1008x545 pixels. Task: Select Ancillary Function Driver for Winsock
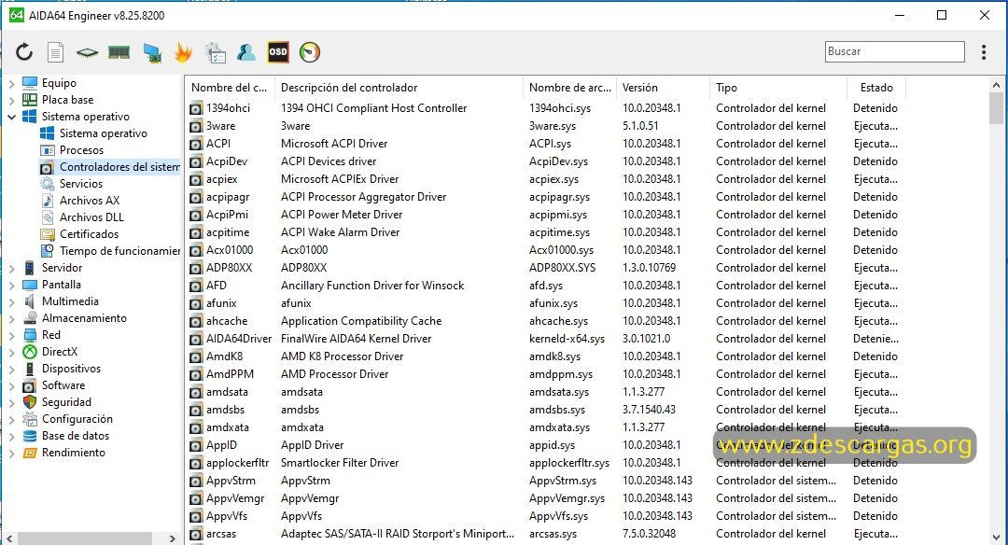click(372, 286)
